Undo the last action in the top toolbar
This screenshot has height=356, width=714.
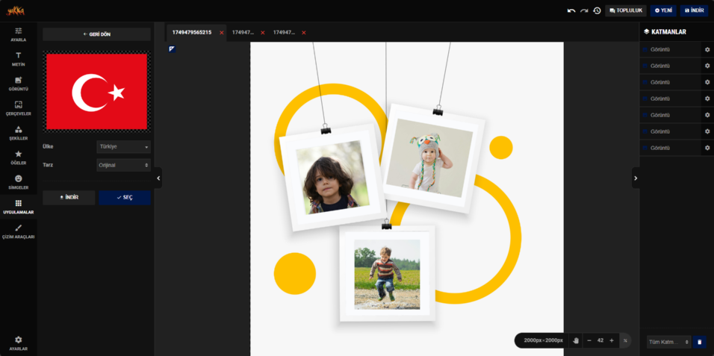tap(571, 10)
